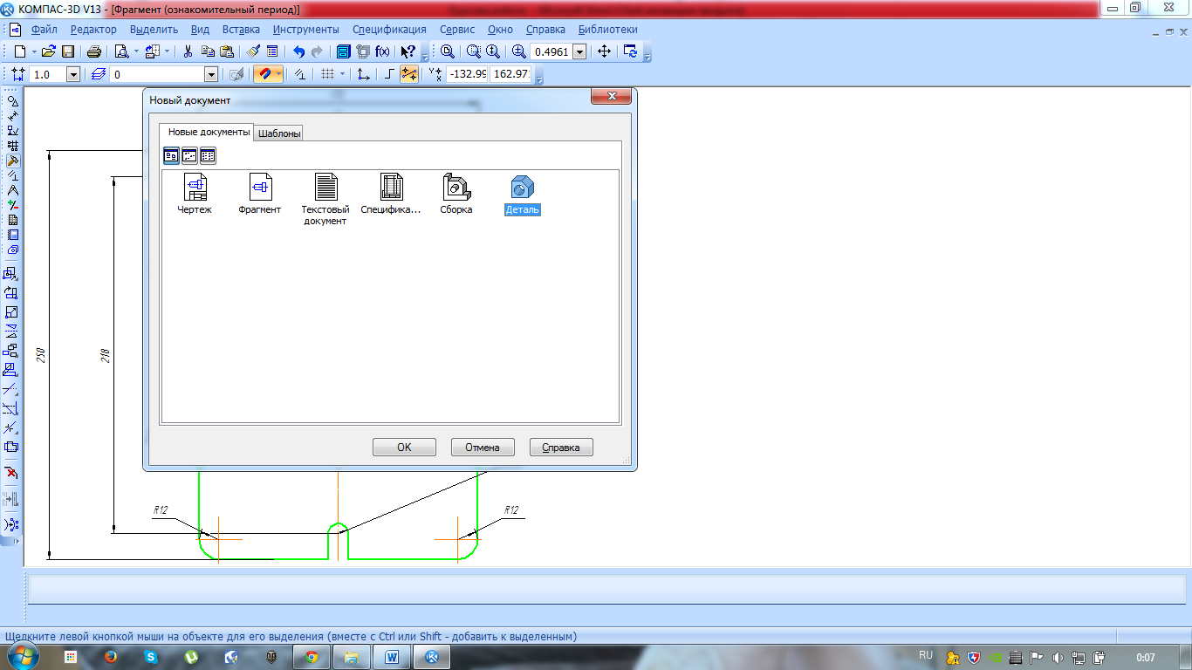
Task: Open the Windows Start button
Action: pos(24,657)
